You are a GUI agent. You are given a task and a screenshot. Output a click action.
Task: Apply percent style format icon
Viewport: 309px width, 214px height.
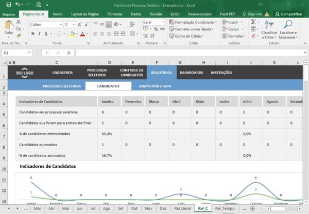[156, 29]
